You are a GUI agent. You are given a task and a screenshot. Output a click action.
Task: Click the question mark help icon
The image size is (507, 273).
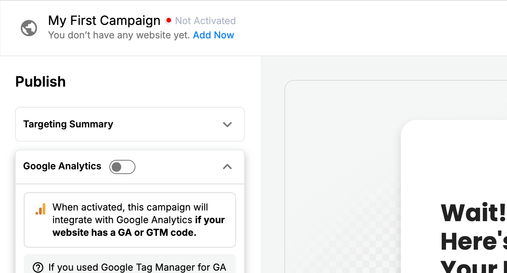point(38,267)
